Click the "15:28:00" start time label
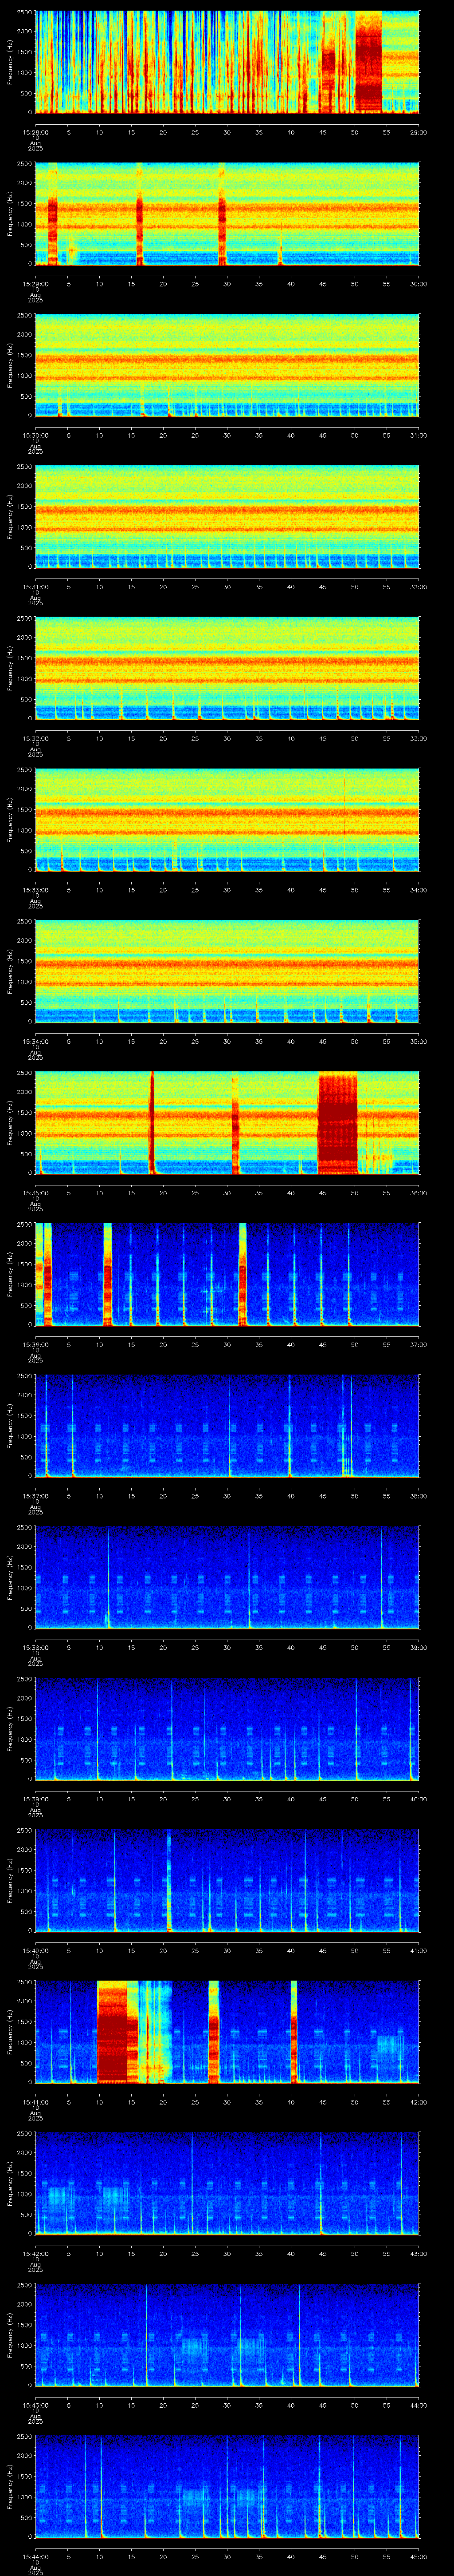454x2576 pixels. (x=36, y=132)
